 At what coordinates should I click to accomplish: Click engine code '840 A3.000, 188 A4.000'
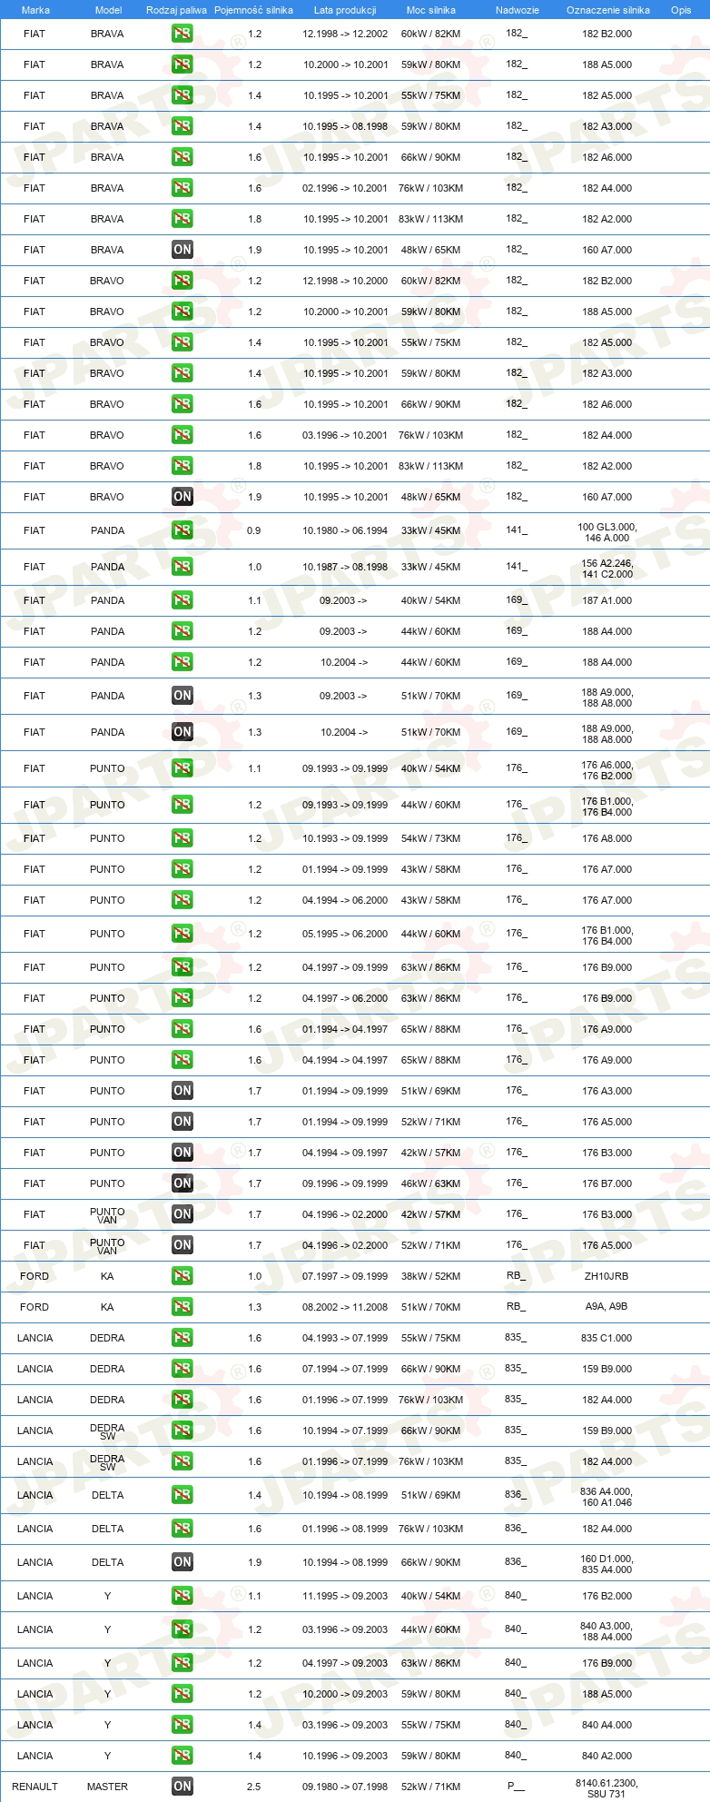coord(606,1631)
